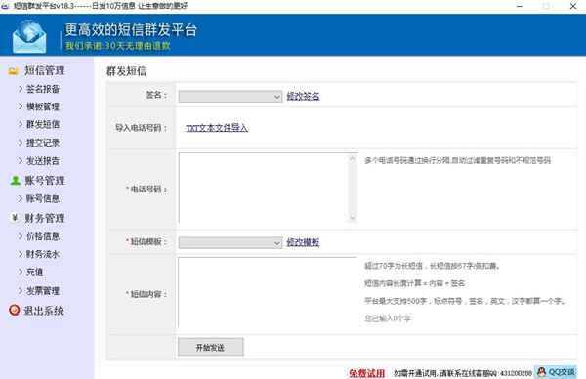This screenshot has width=586, height=379.
Task: Open the 短信模板 dropdown
Action: click(x=230, y=243)
